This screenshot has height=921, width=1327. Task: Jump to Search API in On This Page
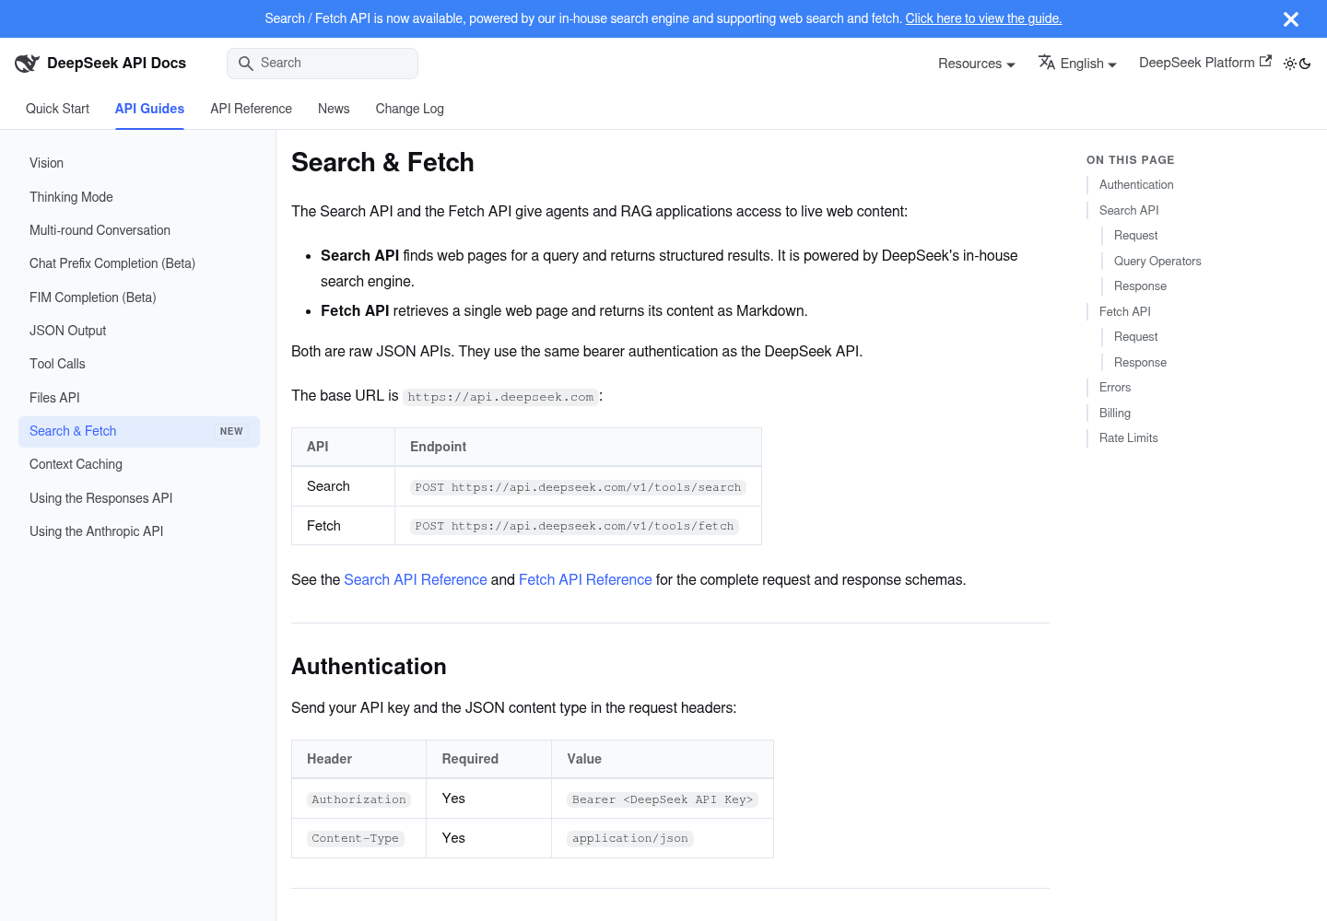1129,211
